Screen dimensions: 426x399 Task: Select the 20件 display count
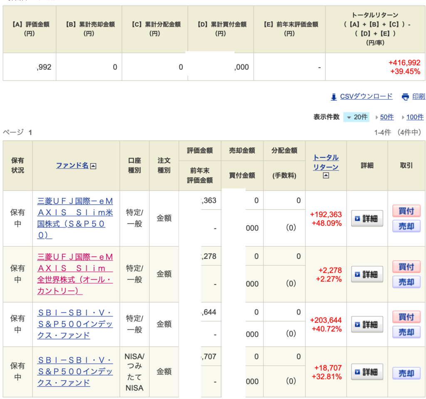pos(357,117)
